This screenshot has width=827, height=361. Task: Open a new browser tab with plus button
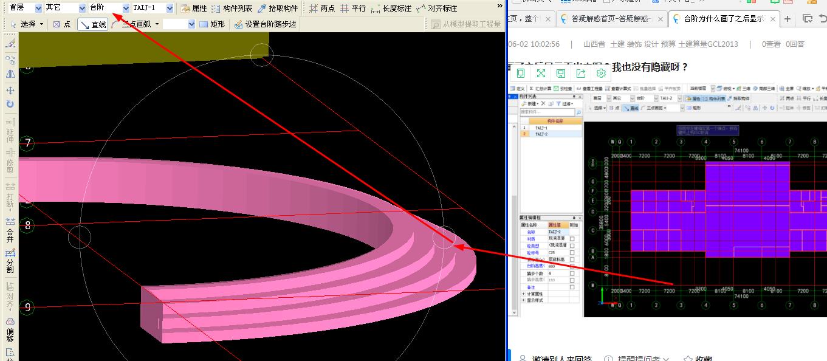(788, 19)
